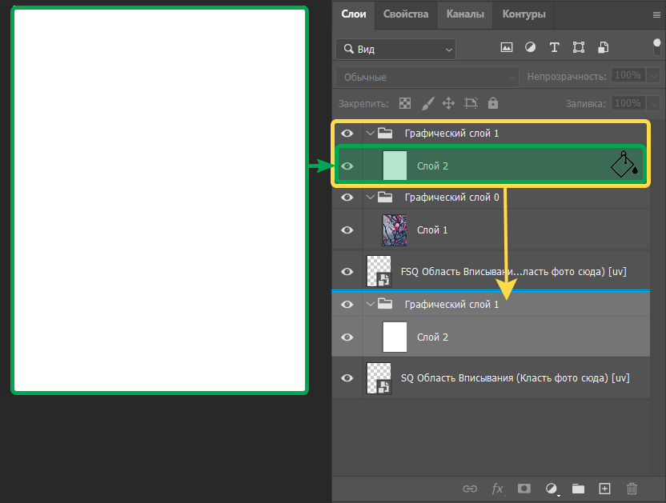666x503 pixels.
Task: Toggle visibility of FSQ Область Вписывания layer
Action: [347, 272]
